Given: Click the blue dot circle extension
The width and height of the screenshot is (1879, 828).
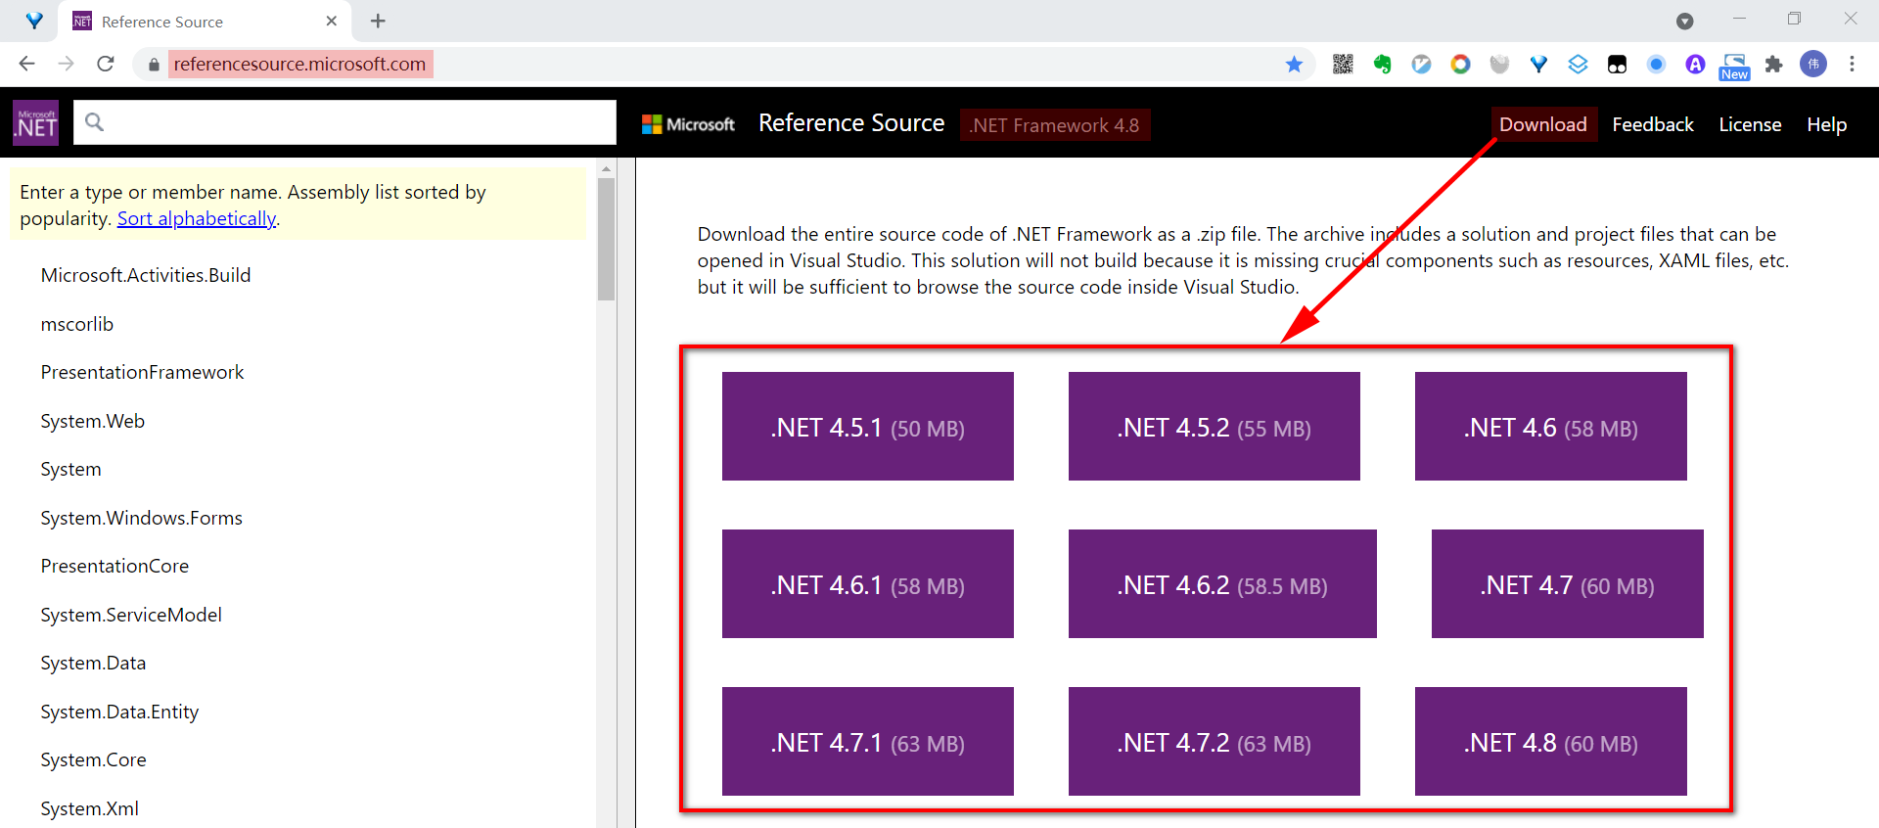Looking at the screenshot, I should [x=1656, y=65].
